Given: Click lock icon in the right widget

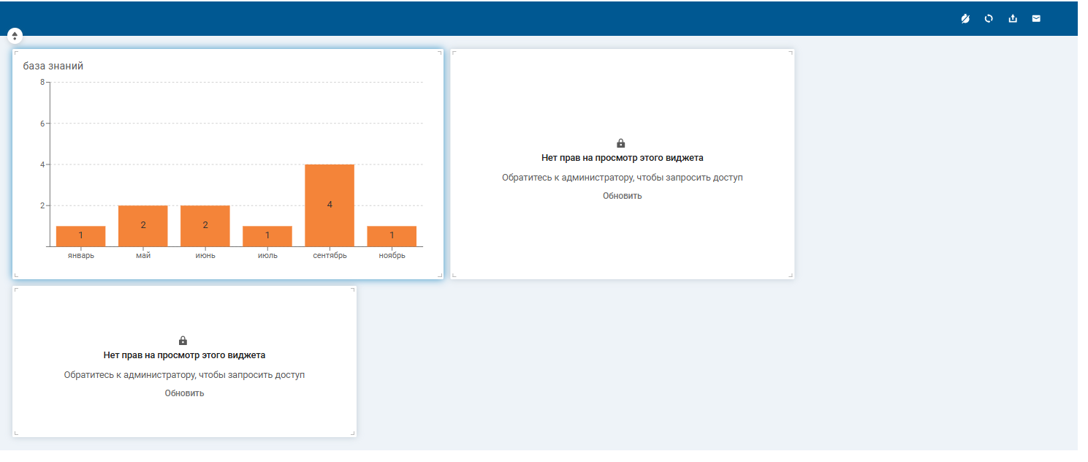Looking at the screenshot, I should (x=621, y=143).
